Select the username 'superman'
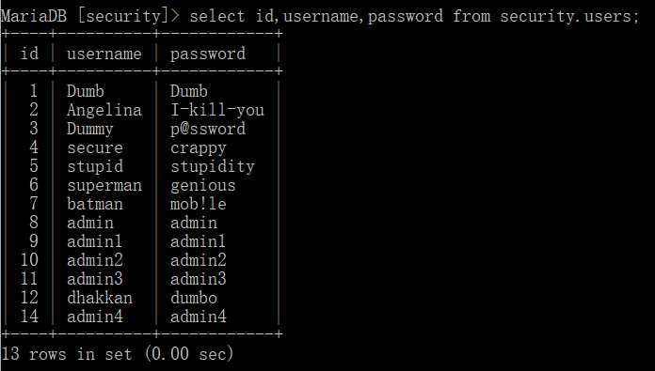This screenshot has width=655, height=371. pos(104,186)
